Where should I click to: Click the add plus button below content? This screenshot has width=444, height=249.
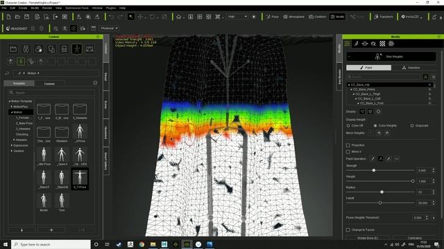click(x=51, y=230)
